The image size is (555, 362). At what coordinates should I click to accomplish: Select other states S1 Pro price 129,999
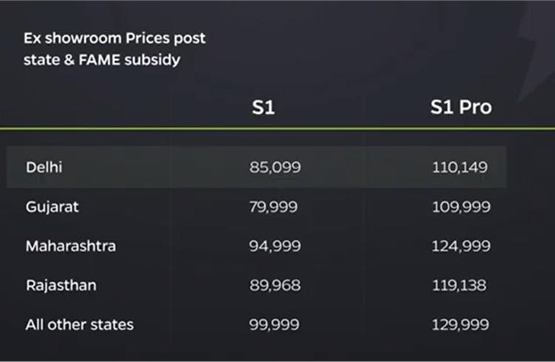460,324
